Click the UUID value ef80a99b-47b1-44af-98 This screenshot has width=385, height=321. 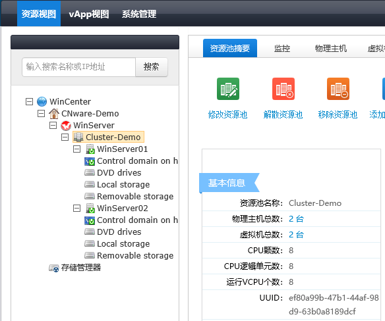pos(334,298)
